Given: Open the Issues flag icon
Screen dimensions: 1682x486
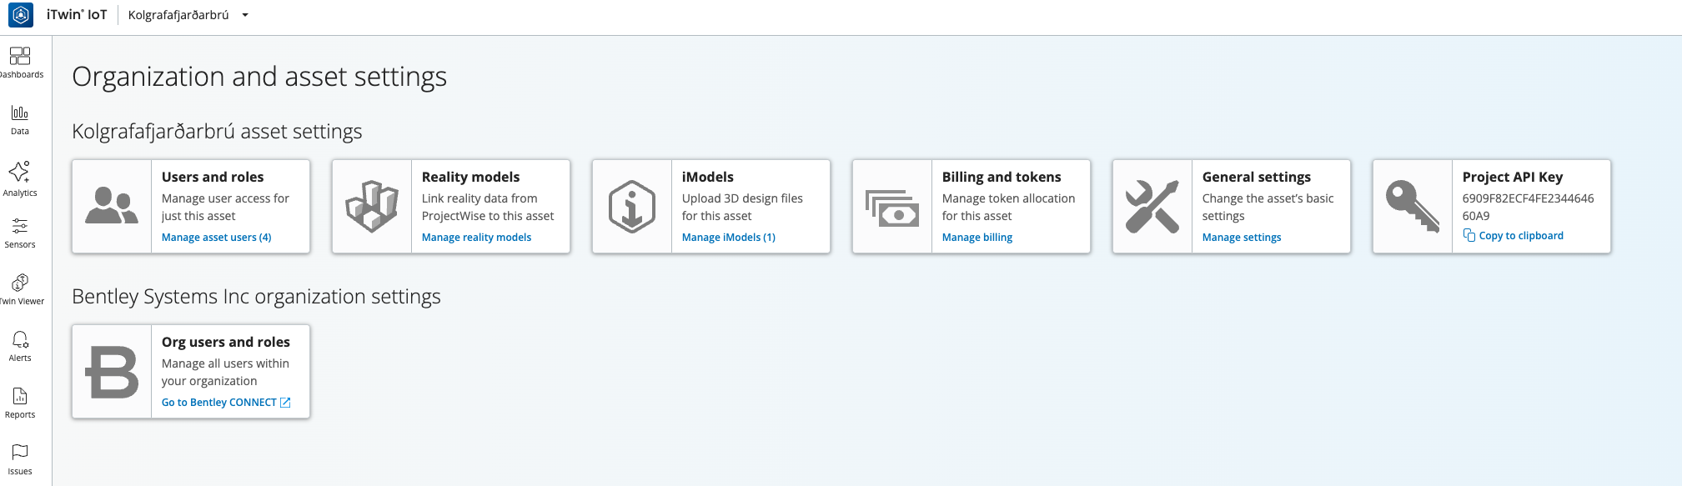Looking at the screenshot, I should coord(20,452).
